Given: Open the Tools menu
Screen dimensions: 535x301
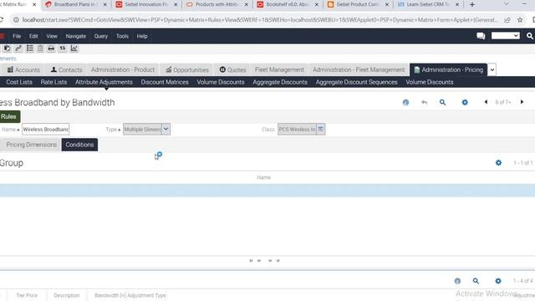Looking at the screenshot, I should pyautogui.click(x=122, y=36).
